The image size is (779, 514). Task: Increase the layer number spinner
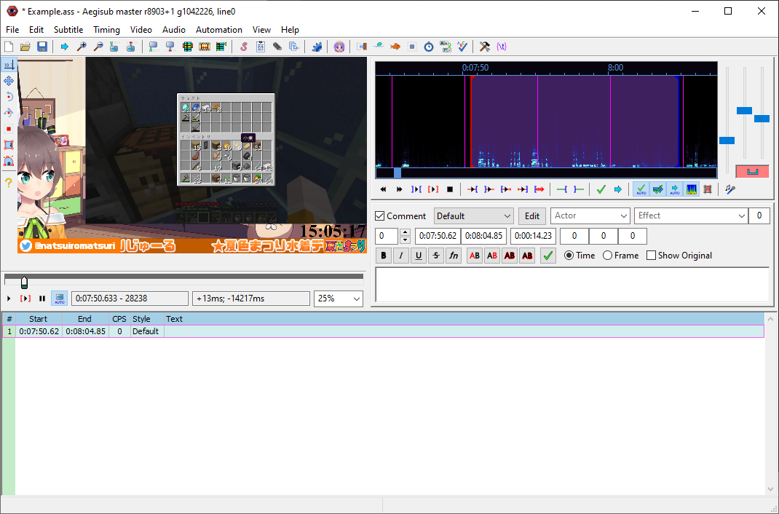(x=405, y=232)
